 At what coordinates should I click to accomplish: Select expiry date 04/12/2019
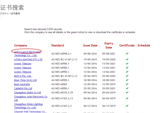[x=109, y=106]
